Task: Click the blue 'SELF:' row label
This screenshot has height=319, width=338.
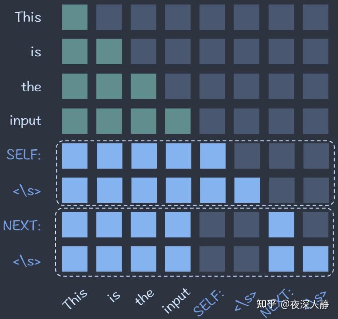Action: pyautogui.click(x=24, y=155)
